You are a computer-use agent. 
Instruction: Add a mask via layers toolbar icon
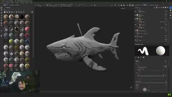pos(157,8)
